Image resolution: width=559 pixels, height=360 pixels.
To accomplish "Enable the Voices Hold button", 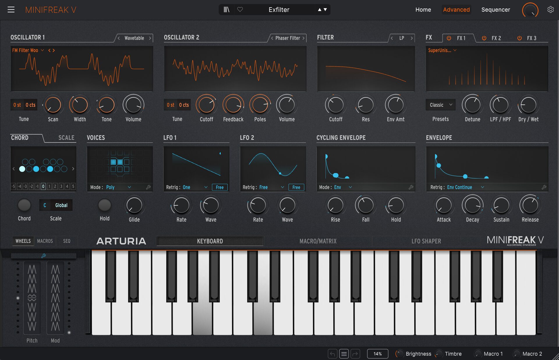I will tap(105, 205).
